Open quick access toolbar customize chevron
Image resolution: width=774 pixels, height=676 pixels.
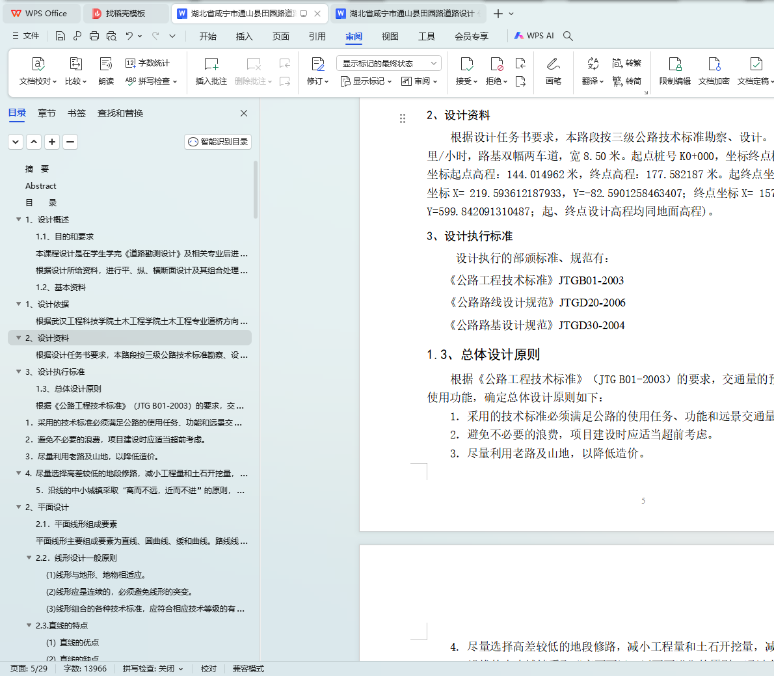(172, 36)
